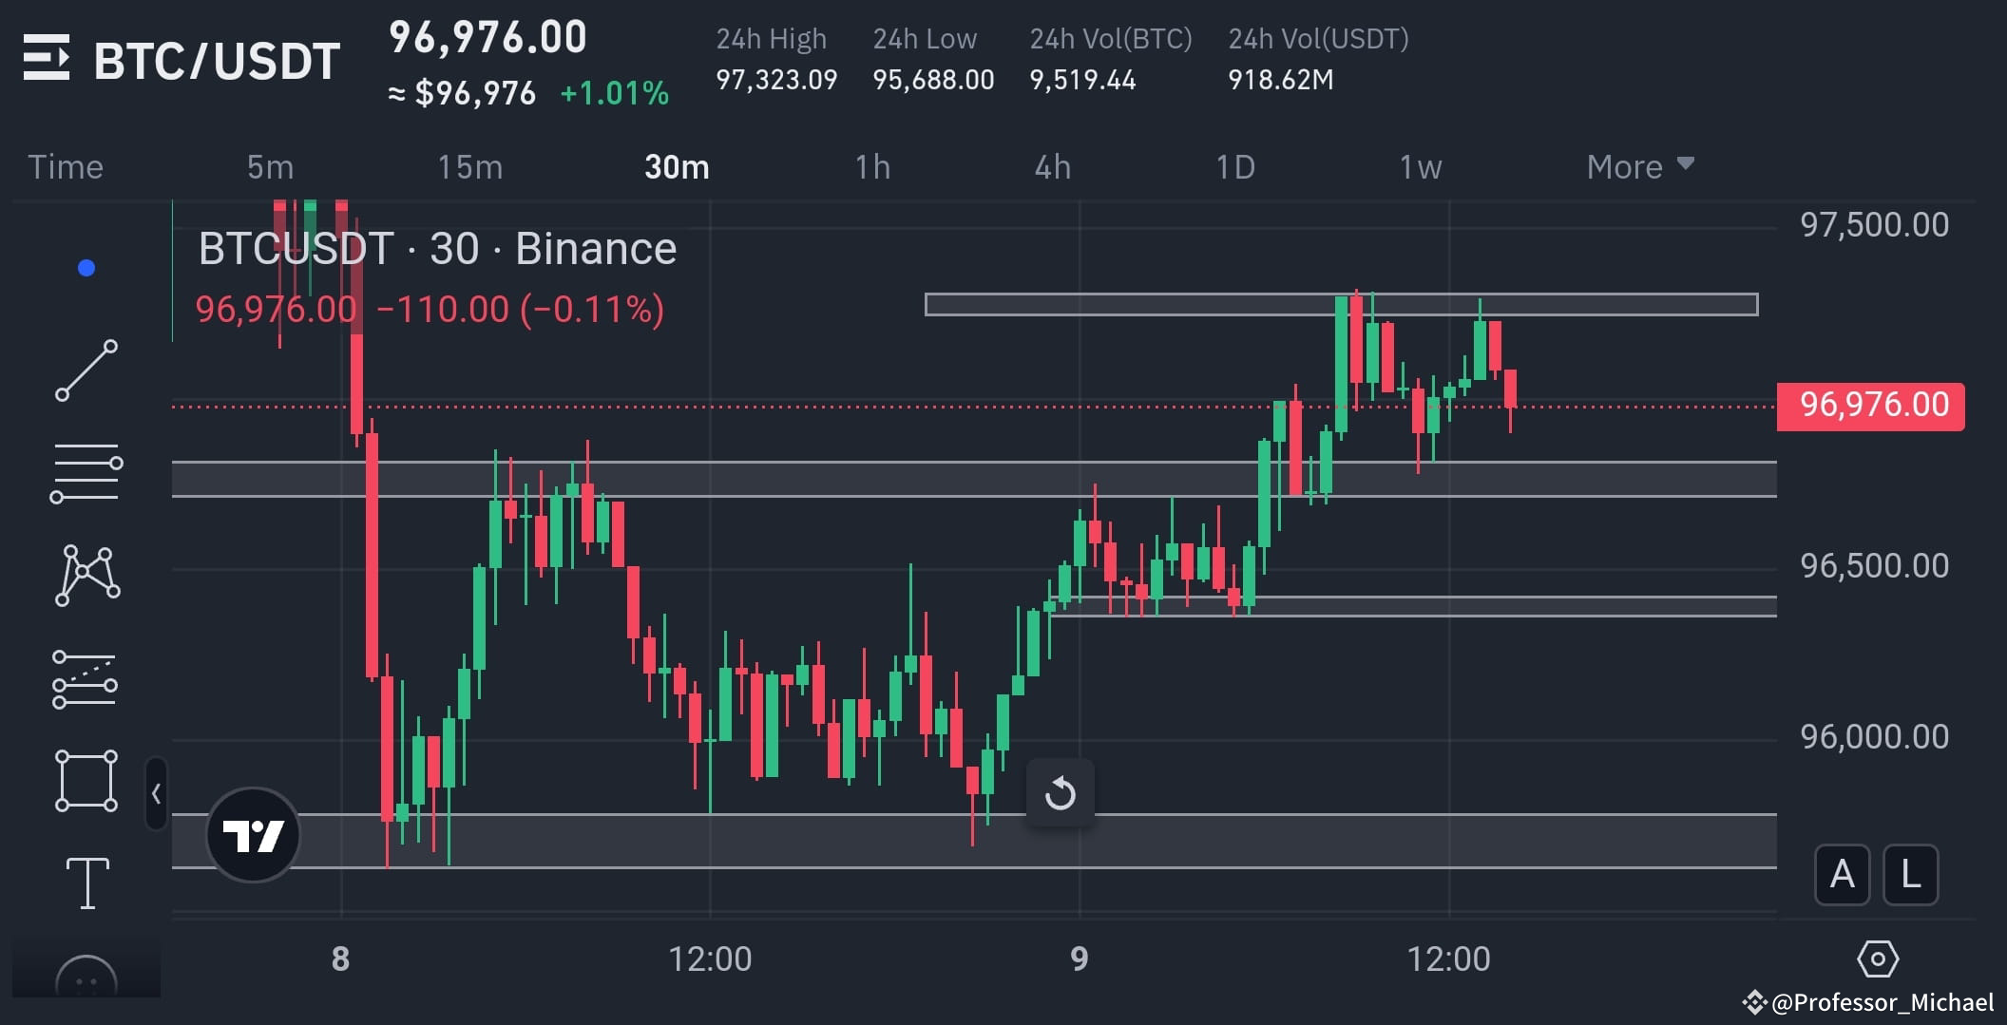2007x1025 pixels.
Task: Collapse the drawing toolbar with the chevron
Action: coord(155,793)
